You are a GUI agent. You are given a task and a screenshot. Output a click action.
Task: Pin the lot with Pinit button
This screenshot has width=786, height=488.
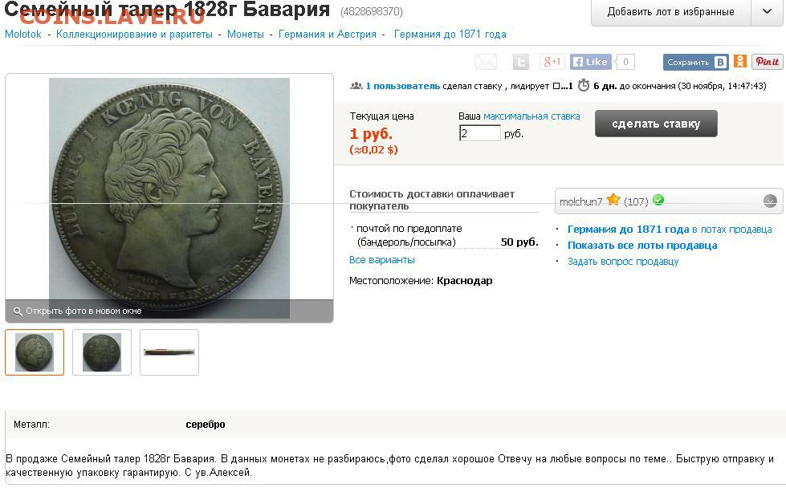(x=767, y=62)
